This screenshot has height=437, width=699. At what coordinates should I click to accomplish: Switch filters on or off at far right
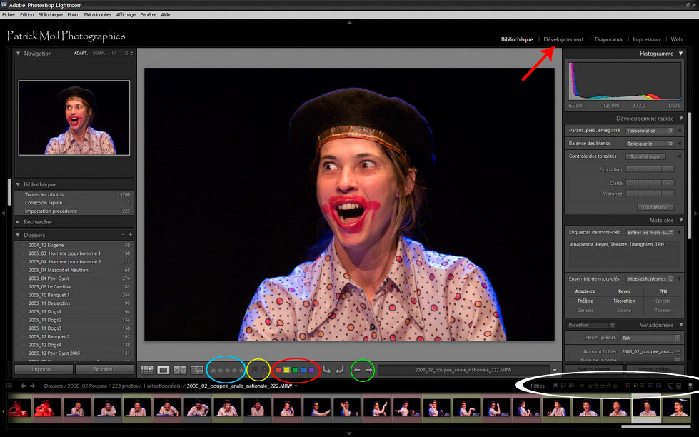click(690, 386)
